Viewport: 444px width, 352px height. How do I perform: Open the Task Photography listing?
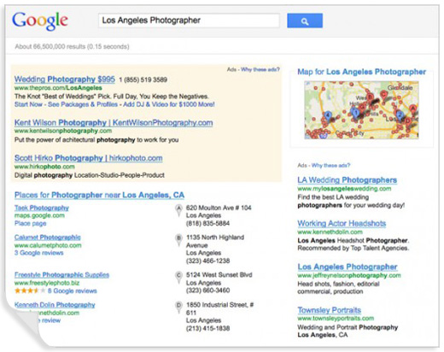coord(42,208)
